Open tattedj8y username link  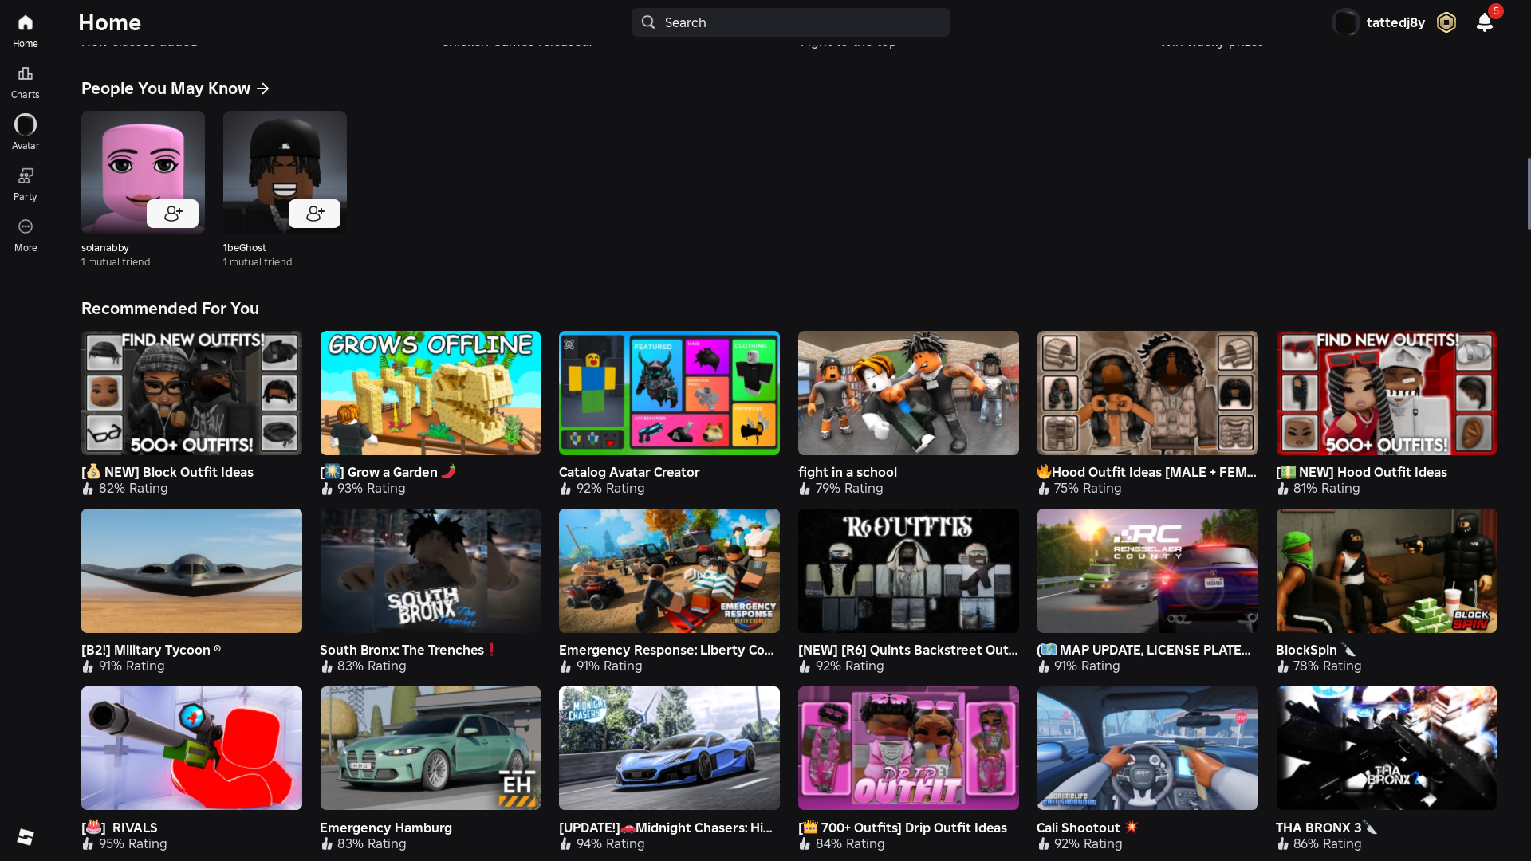[1395, 22]
